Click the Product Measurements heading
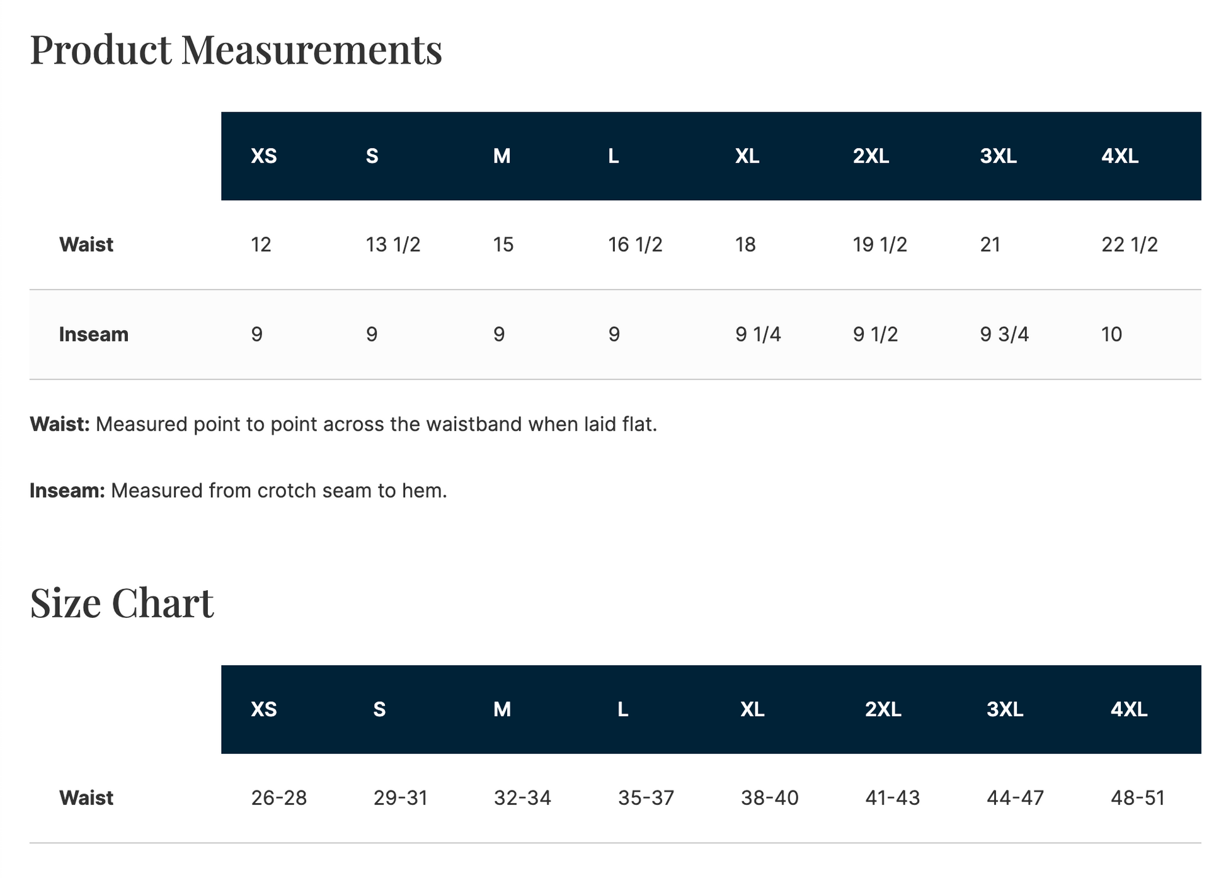The height and width of the screenshot is (878, 1226). 236,50
